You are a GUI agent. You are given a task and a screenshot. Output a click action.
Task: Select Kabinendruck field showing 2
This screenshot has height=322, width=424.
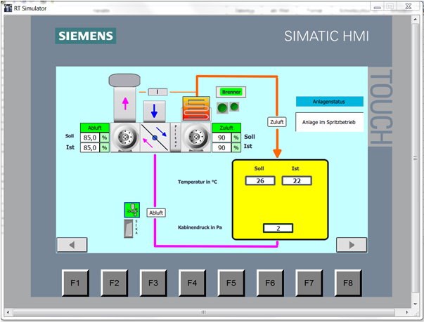(278, 228)
